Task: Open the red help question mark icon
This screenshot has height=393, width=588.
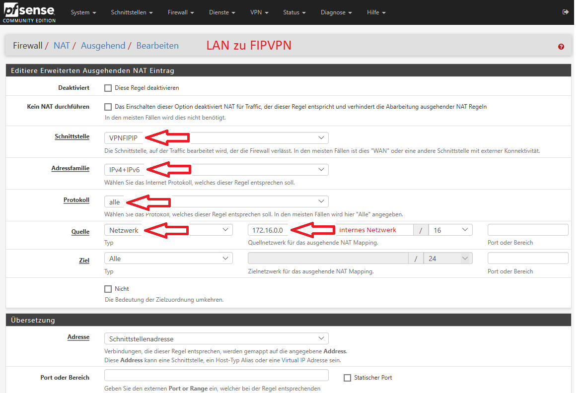Action: pyautogui.click(x=561, y=47)
